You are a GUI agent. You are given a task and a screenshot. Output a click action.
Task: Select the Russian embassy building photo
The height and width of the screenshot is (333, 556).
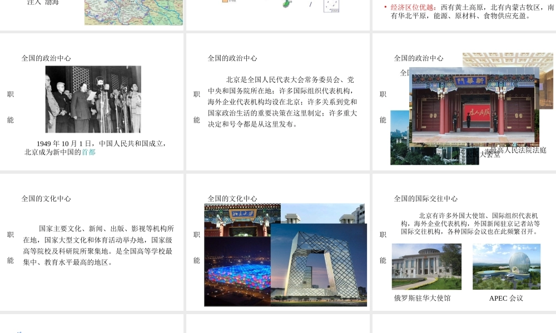pos(426,266)
